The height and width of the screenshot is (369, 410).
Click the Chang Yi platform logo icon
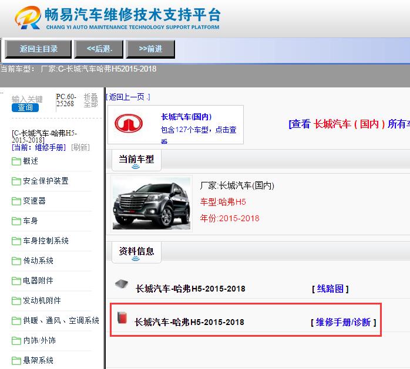point(28,18)
